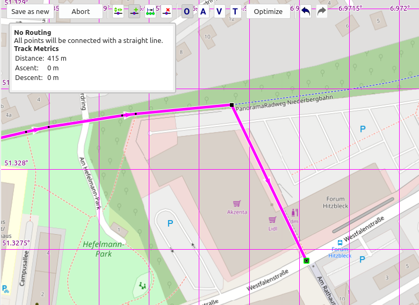Enable the O (no routing) mode
Viewport: 419px width, 305px height.
pyautogui.click(x=187, y=11)
